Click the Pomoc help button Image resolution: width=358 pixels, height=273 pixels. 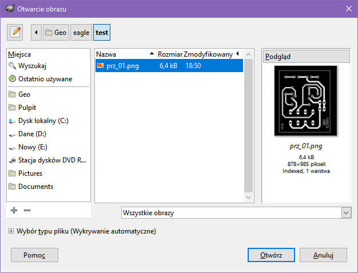coord(34,255)
